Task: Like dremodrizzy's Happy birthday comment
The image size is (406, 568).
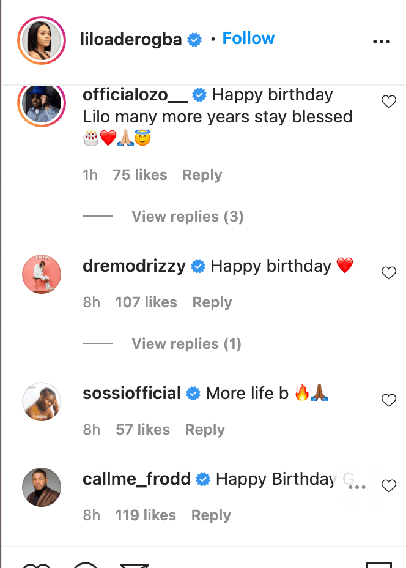Action: (389, 273)
